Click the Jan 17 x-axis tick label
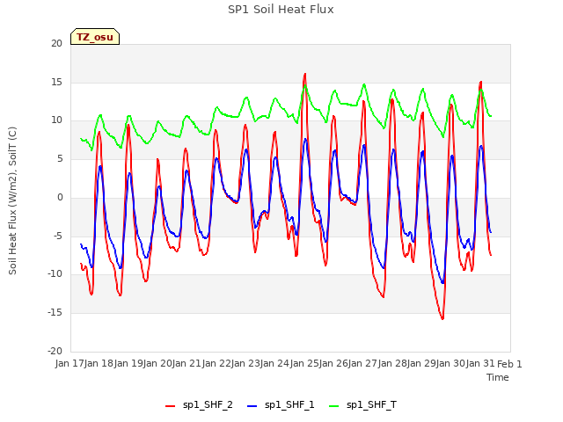The height and width of the screenshot is (422, 563). (x=70, y=363)
